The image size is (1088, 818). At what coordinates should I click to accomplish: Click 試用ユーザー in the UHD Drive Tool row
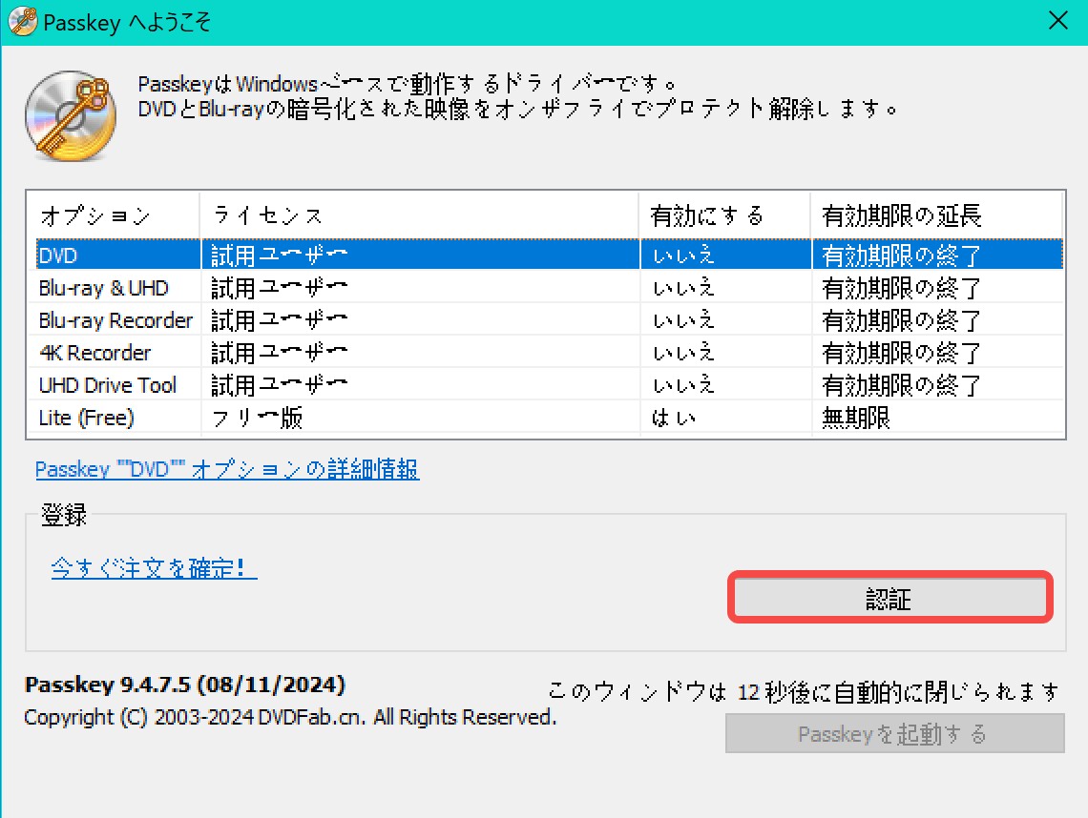(x=279, y=385)
